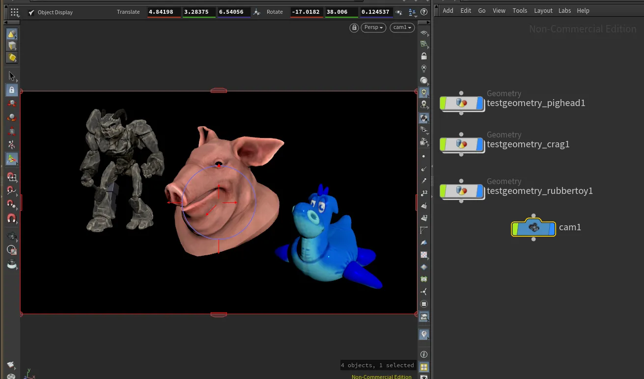Edit Translate Y field 3.28375

click(x=199, y=12)
